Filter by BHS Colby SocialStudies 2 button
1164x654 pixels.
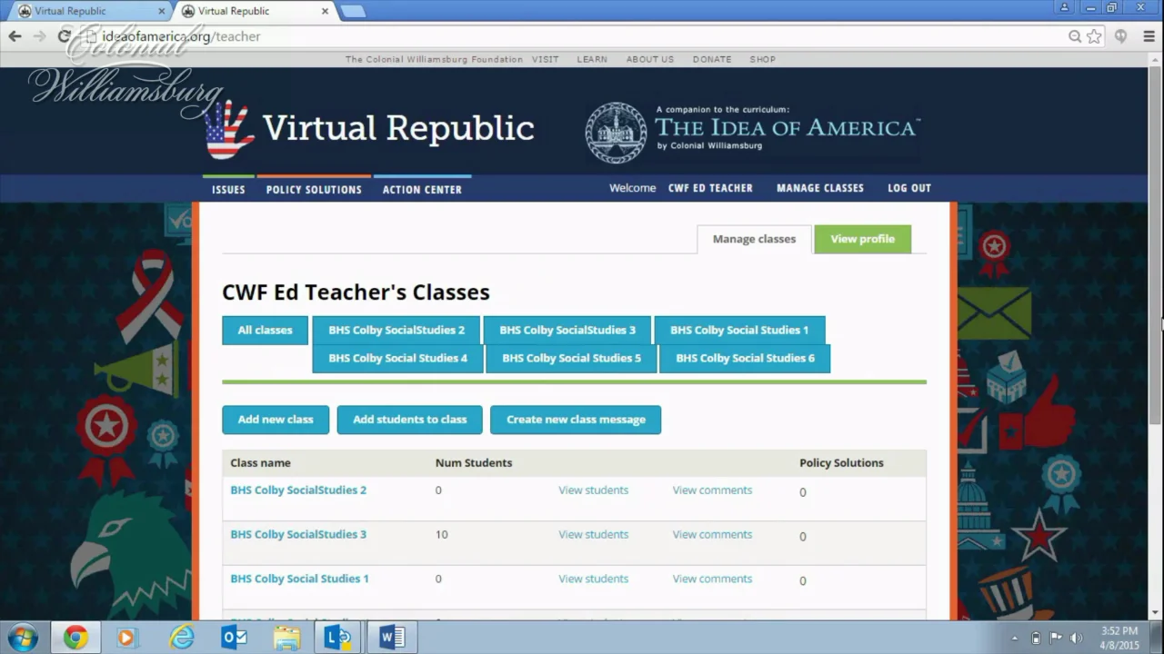coord(396,330)
